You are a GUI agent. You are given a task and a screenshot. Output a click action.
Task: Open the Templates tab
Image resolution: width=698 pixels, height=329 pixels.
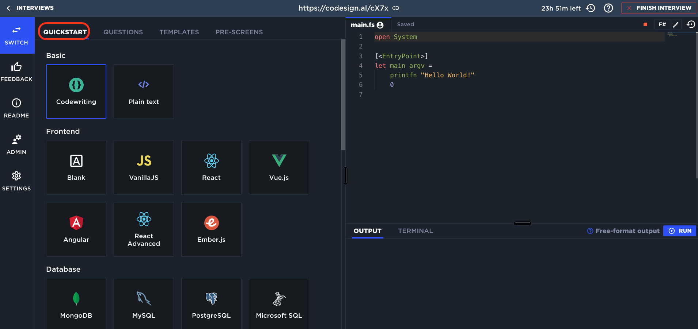(179, 32)
